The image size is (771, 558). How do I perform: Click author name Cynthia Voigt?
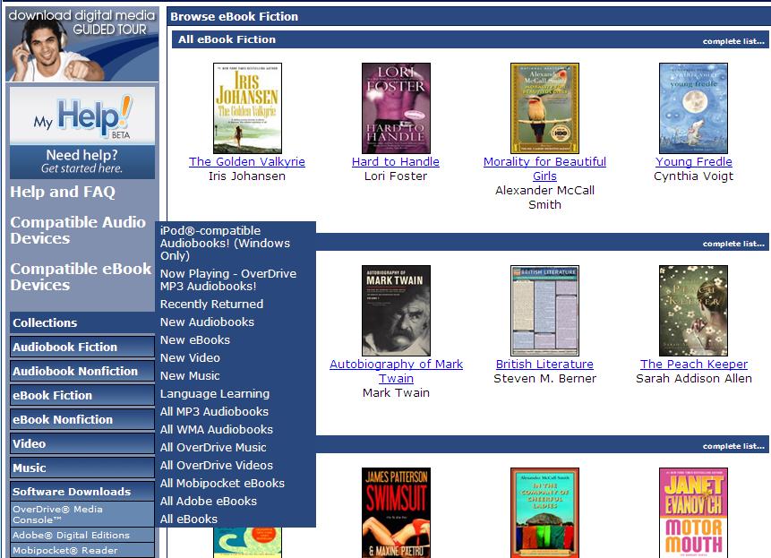693,176
